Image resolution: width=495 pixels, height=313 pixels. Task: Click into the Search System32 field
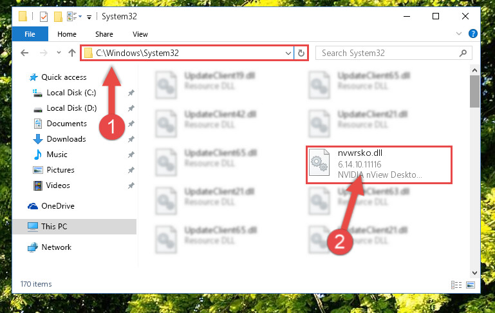pos(388,53)
